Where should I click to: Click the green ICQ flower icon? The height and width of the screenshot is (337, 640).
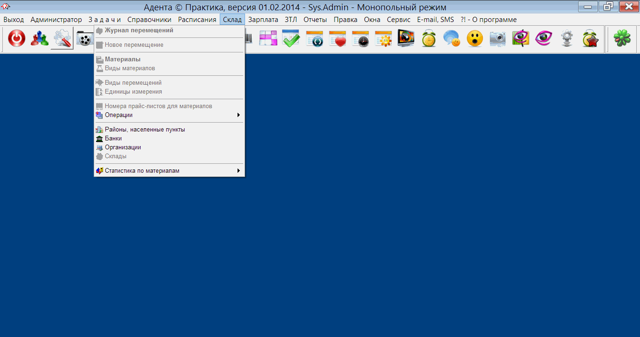(x=622, y=39)
